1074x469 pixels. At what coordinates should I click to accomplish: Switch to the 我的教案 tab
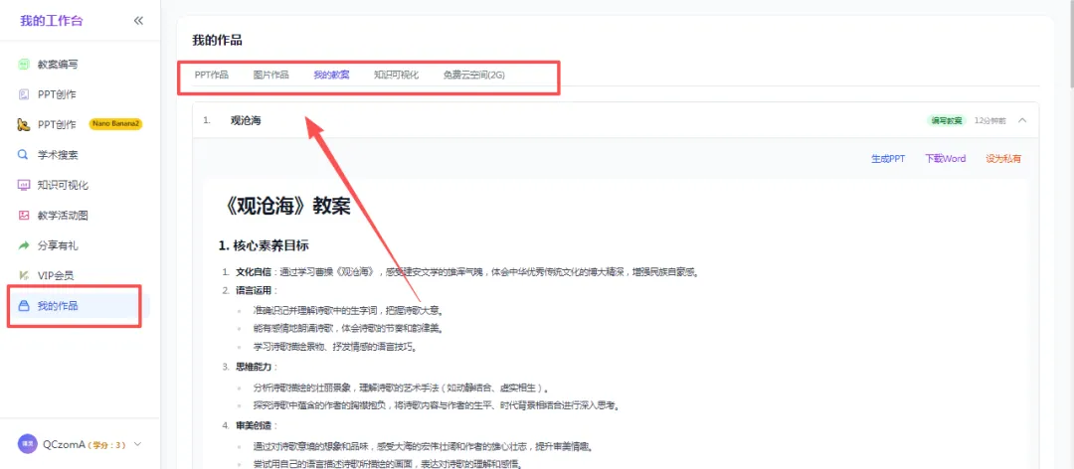coord(331,75)
